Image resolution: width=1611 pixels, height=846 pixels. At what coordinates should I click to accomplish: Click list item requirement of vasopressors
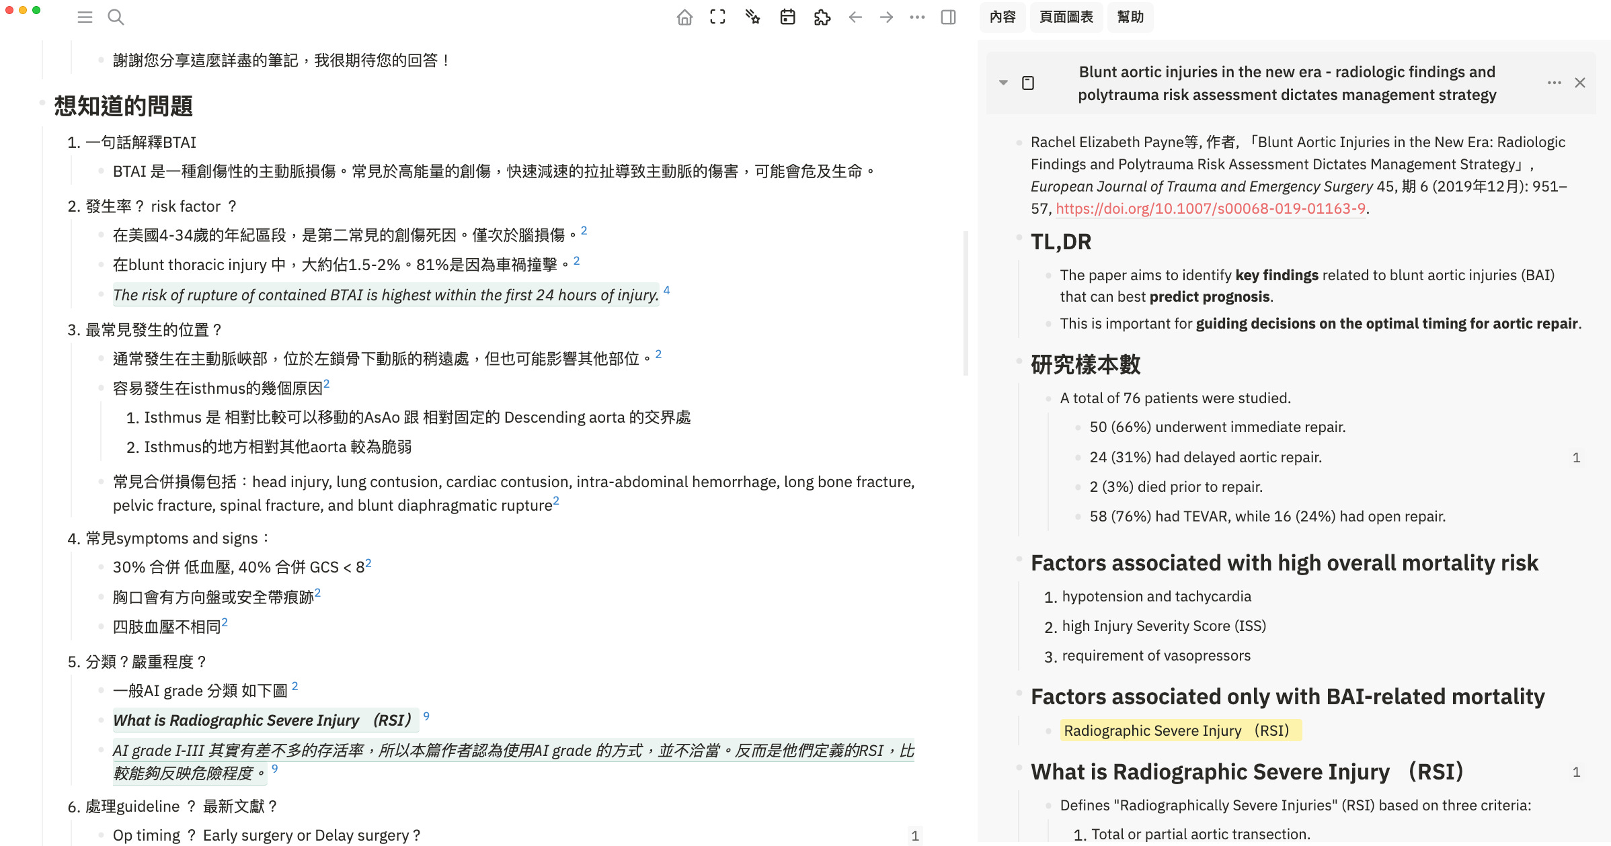pyautogui.click(x=1156, y=656)
